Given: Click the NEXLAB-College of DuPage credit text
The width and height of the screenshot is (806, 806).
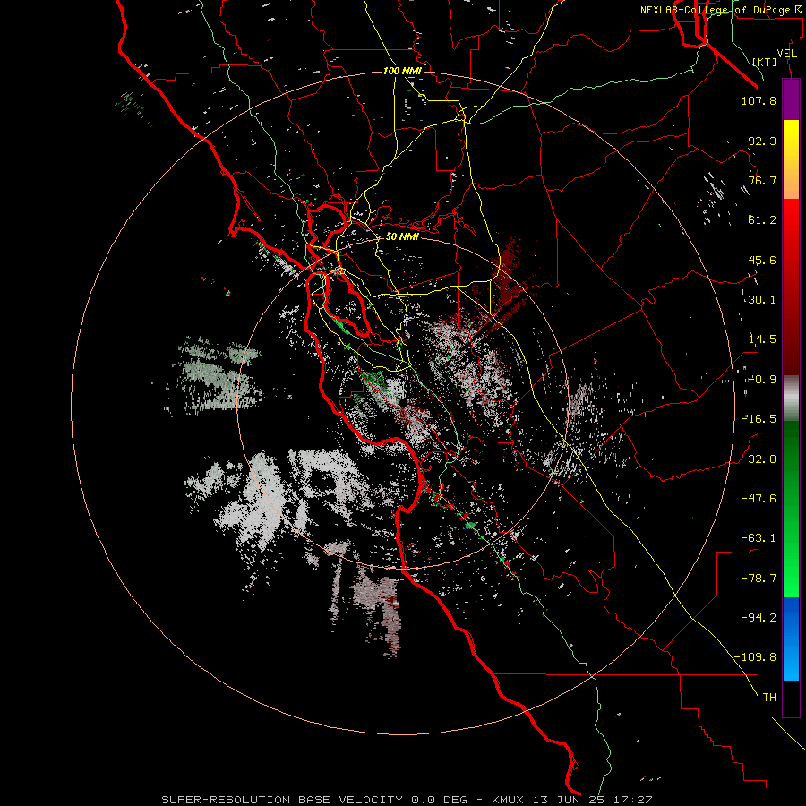Looking at the screenshot, I should [720, 10].
